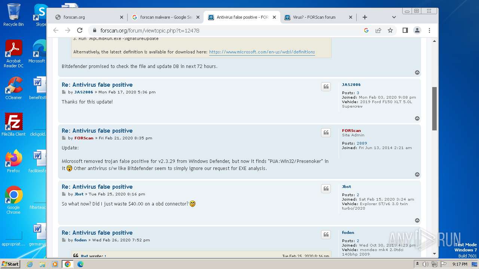Click the system tray volume icon
The height and width of the screenshot is (269, 479).
point(425,264)
